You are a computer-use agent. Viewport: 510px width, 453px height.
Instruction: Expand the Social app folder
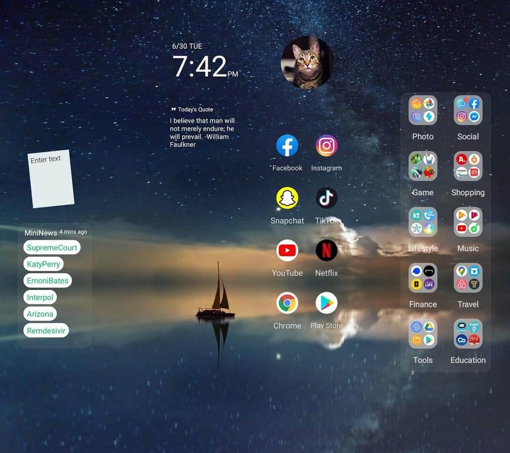pyautogui.click(x=468, y=111)
